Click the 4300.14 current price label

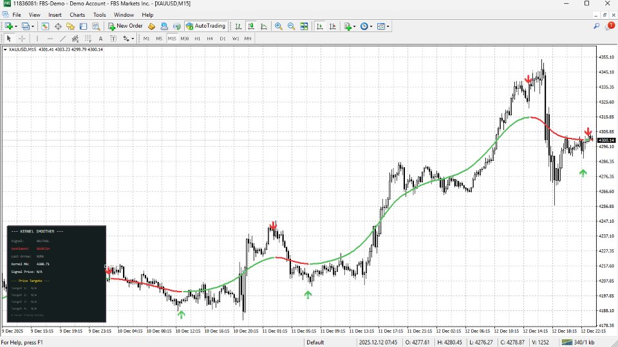(x=606, y=140)
